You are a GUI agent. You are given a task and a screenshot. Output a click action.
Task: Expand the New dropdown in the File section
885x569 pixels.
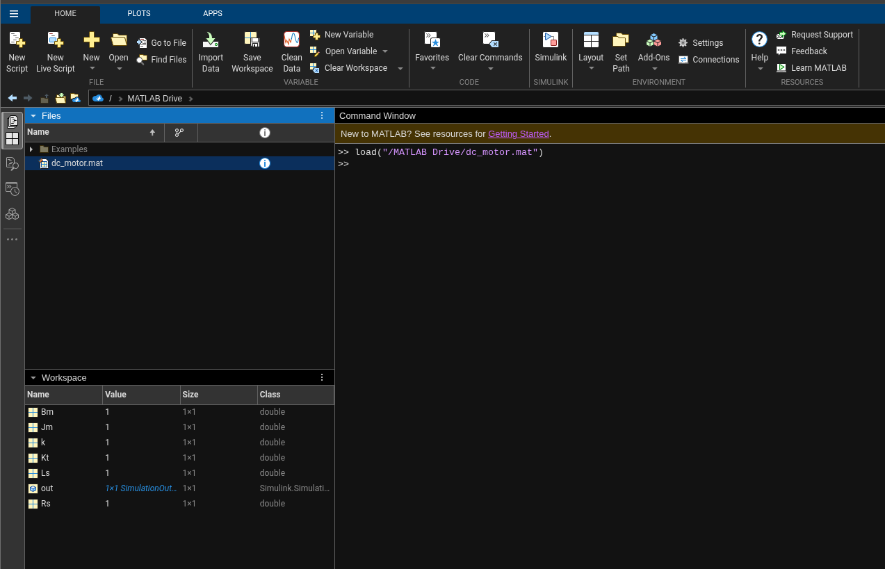tap(92, 67)
